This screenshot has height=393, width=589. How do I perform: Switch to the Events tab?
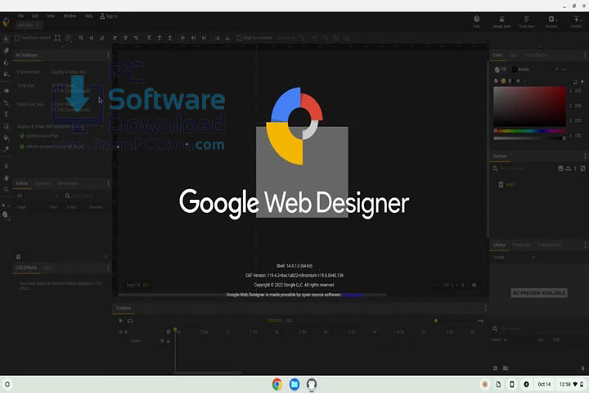22,183
